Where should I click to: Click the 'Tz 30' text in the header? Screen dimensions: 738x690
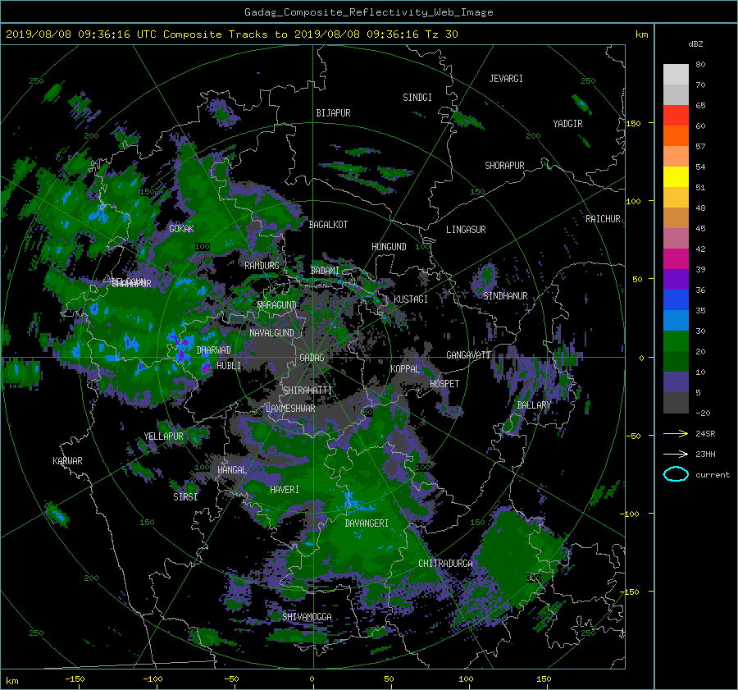(441, 34)
